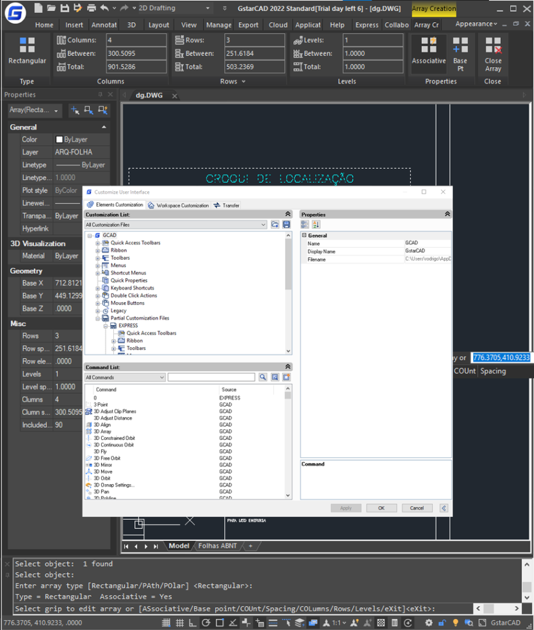Click the magnifier search icon in Command List
Screen dimensions: 534x630
pyautogui.click(x=263, y=377)
